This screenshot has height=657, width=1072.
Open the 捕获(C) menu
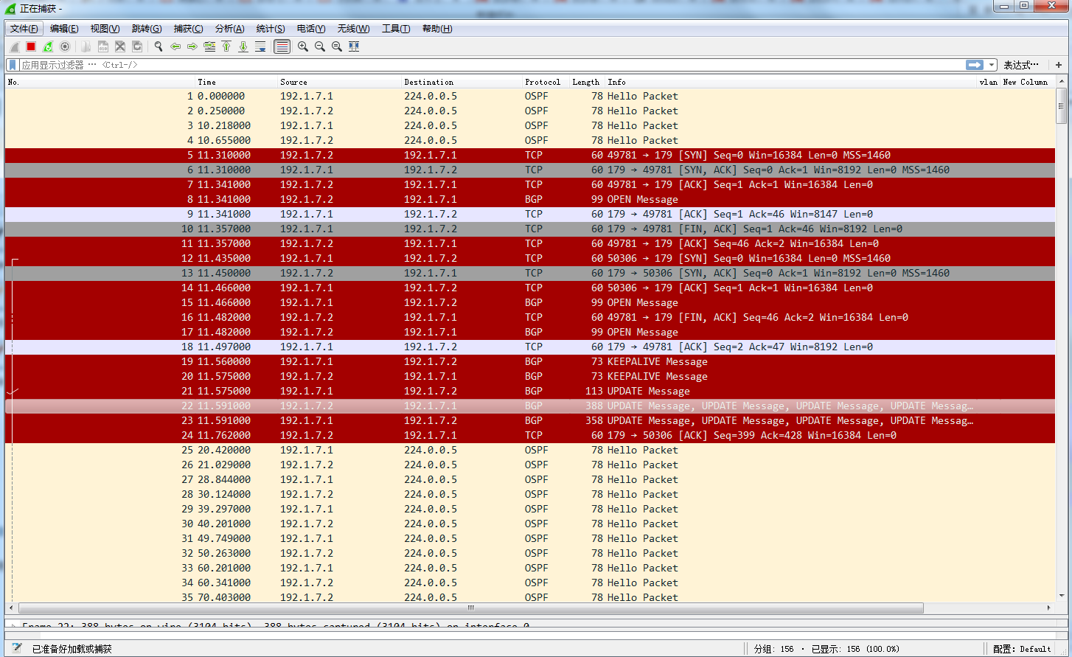[x=188, y=29]
